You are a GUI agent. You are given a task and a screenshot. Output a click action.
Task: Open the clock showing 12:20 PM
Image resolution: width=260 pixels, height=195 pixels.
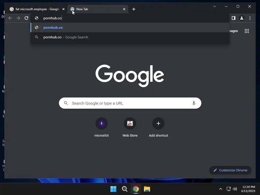[x=248, y=189]
